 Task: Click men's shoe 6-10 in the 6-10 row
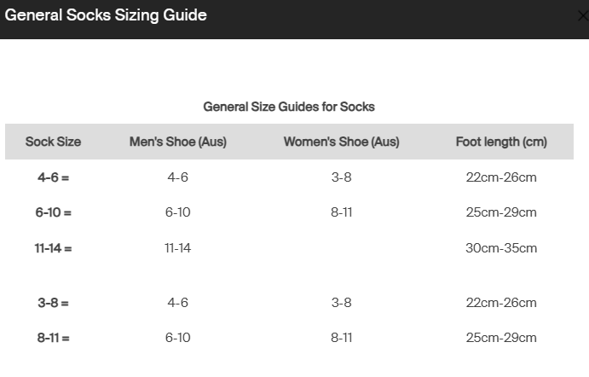(177, 212)
